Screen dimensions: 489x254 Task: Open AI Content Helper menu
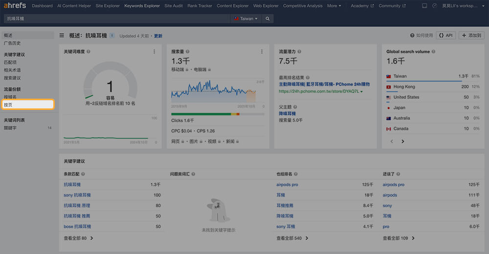pos(74,5)
